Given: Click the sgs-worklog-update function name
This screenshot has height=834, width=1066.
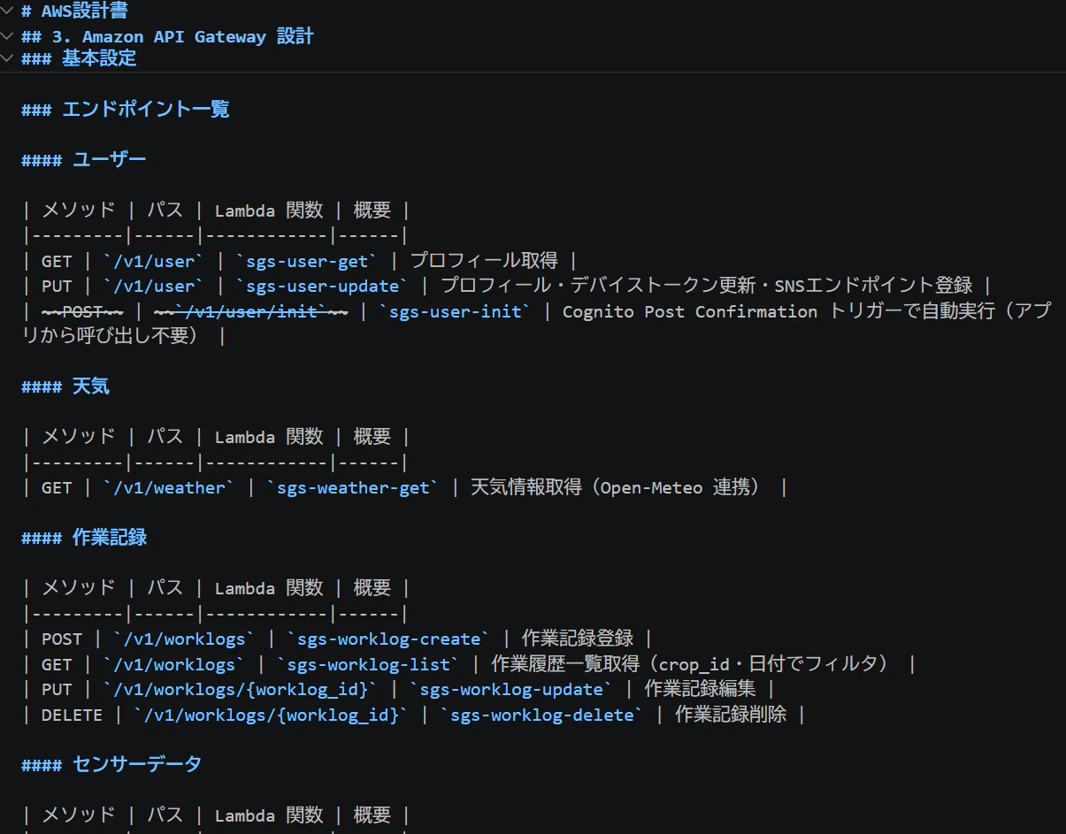Looking at the screenshot, I should tap(510, 689).
